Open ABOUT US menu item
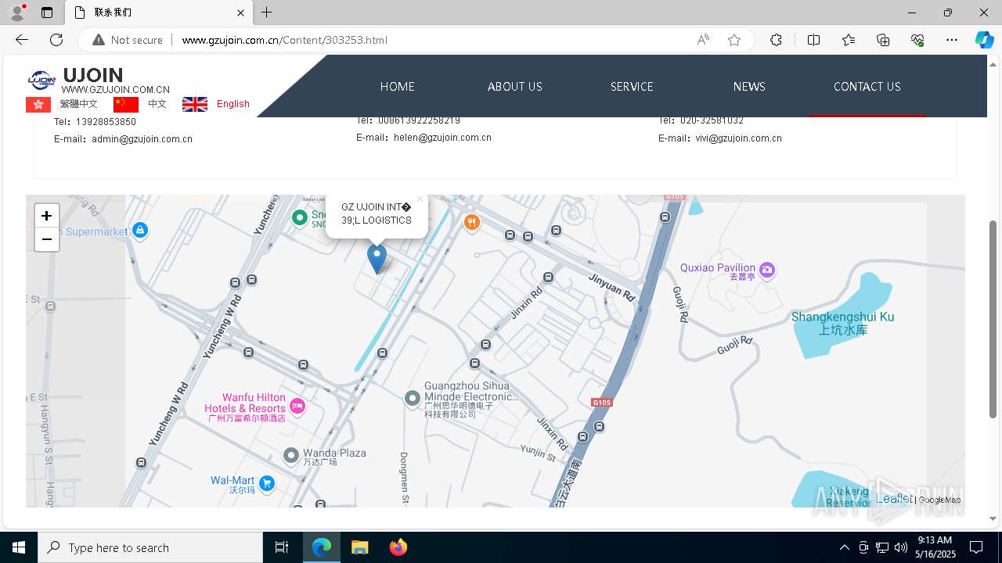Screen dimensions: 1002x563 pyautogui.click(x=515, y=87)
